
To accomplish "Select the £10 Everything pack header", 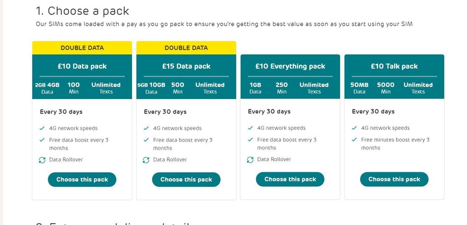I will pyautogui.click(x=290, y=66).
